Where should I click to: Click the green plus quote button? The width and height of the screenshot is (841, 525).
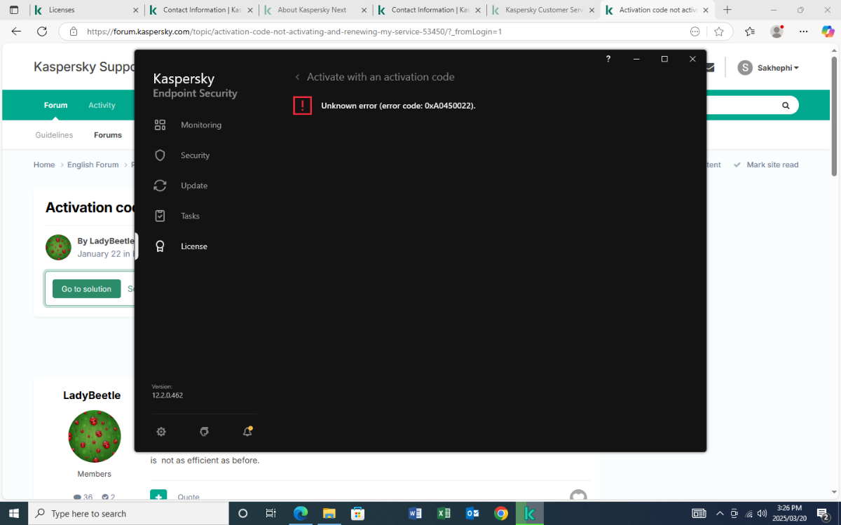[x=158, y=496]
